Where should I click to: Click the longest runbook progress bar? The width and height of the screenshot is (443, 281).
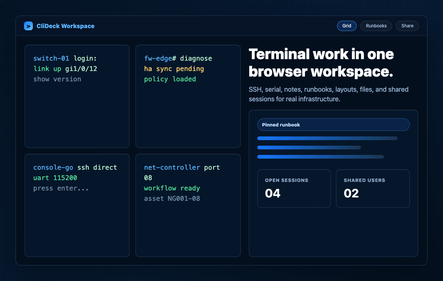pos(327,138)
